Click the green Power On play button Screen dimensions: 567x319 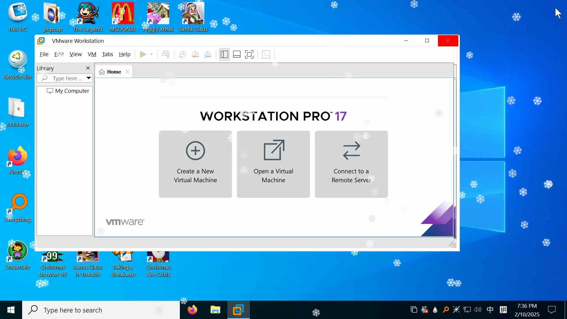(x=143, y=54)
